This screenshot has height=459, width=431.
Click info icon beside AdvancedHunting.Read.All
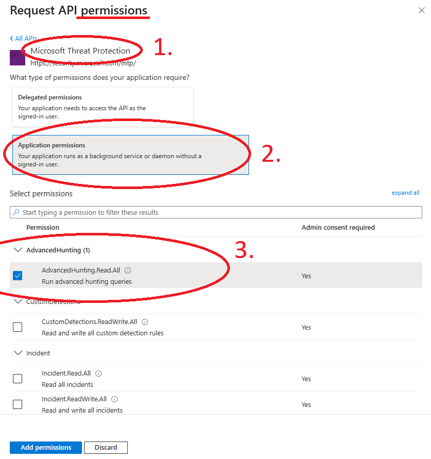[x=128, y=270]
